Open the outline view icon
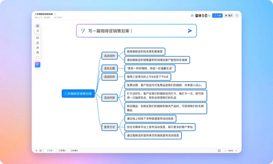 click(x=37, y=31)
